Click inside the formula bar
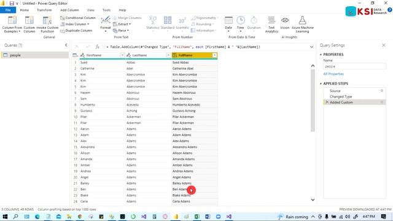The image size is (393, 221). point(206,47)
